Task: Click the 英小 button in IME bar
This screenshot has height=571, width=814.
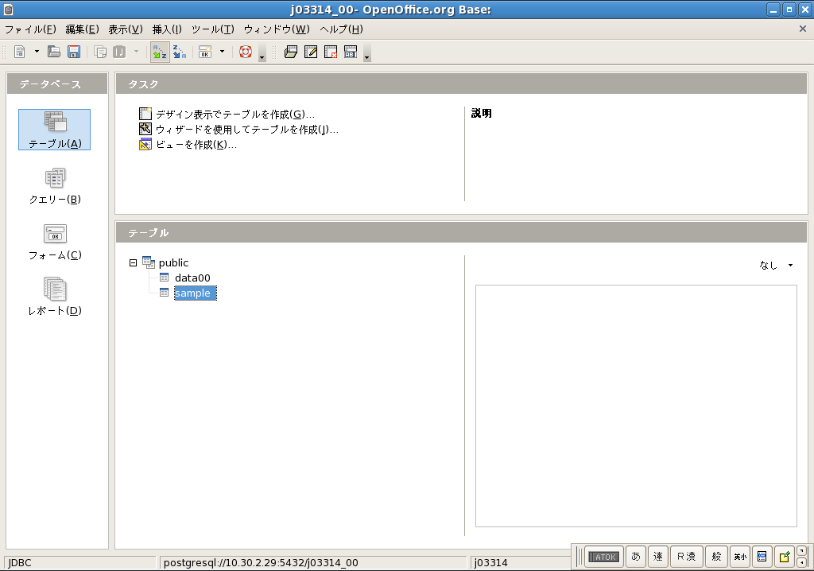Action: pyautogui.click(x=740, y=557)
